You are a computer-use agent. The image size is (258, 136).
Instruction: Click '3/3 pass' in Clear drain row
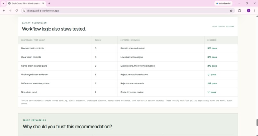coord(212,57)
